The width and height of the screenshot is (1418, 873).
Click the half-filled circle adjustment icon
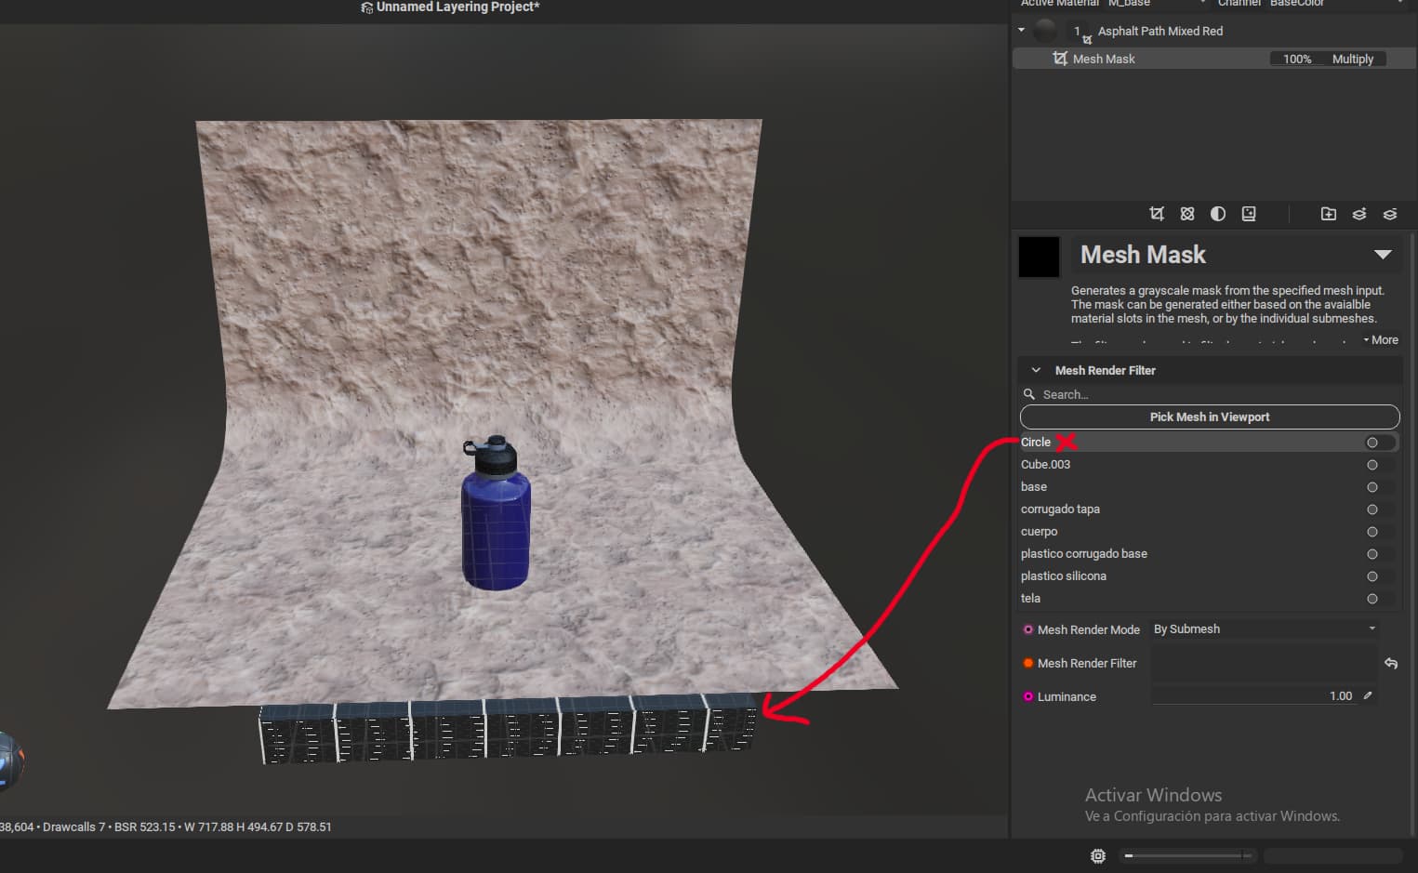coord(1218,214)
